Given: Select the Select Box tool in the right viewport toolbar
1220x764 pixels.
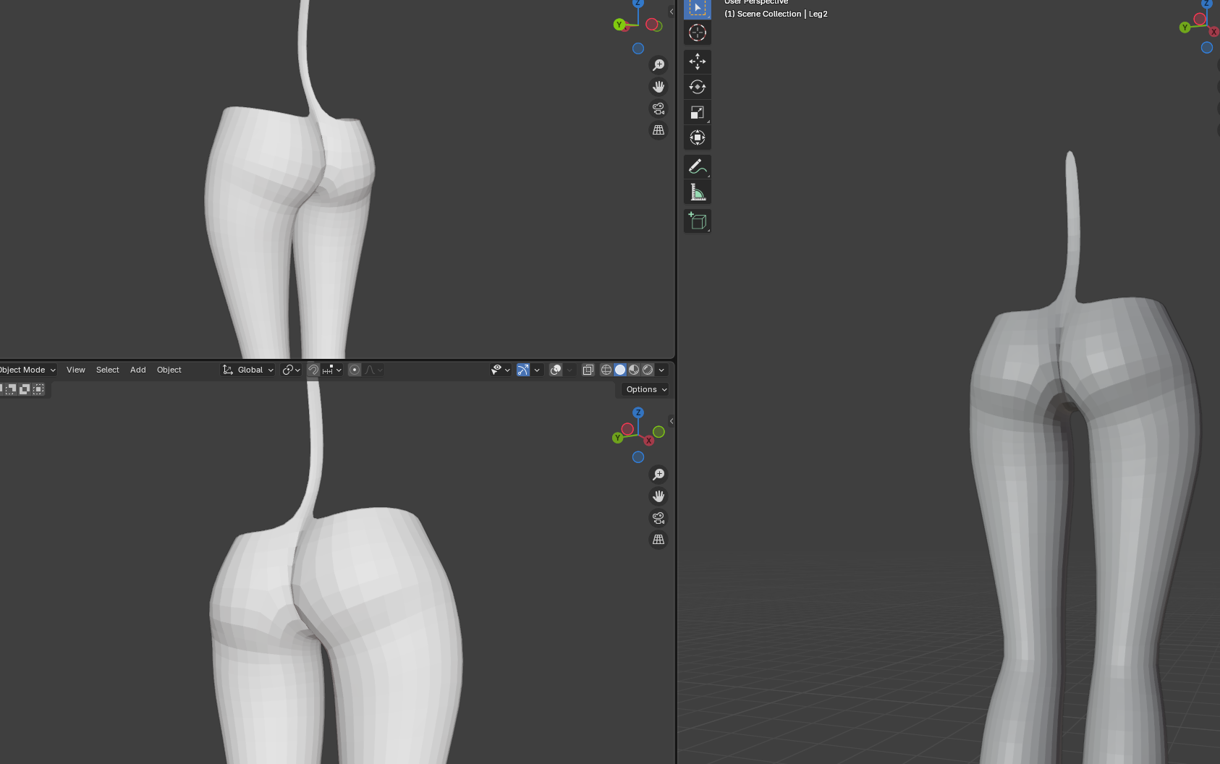Looking at the screenshot, I should tap(698, 8).
